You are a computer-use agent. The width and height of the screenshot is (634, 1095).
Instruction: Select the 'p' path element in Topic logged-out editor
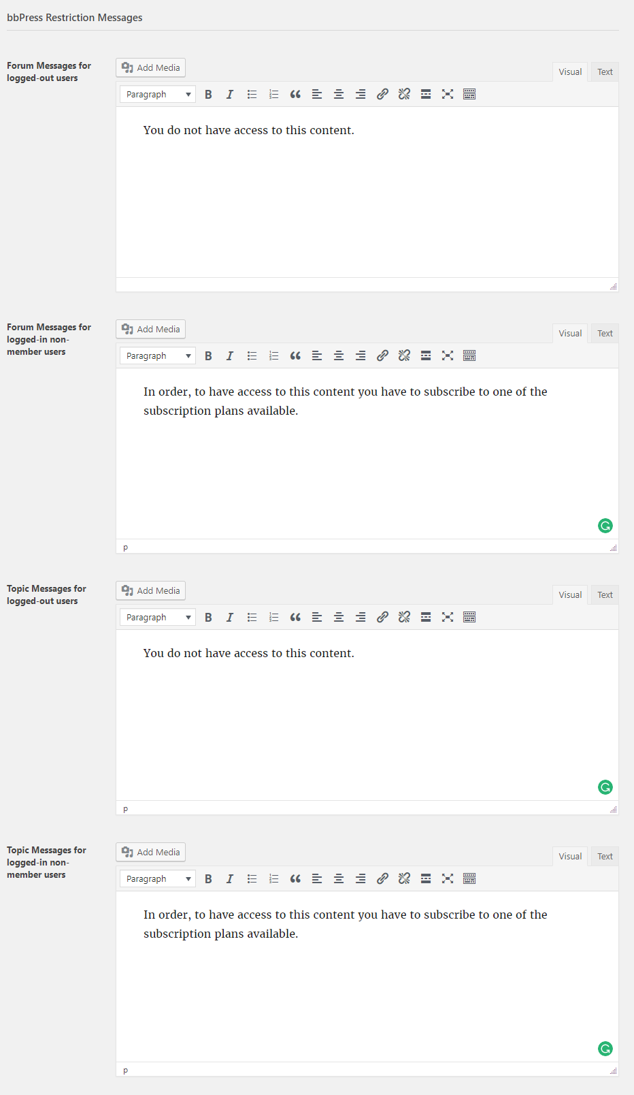coord(125,809)
